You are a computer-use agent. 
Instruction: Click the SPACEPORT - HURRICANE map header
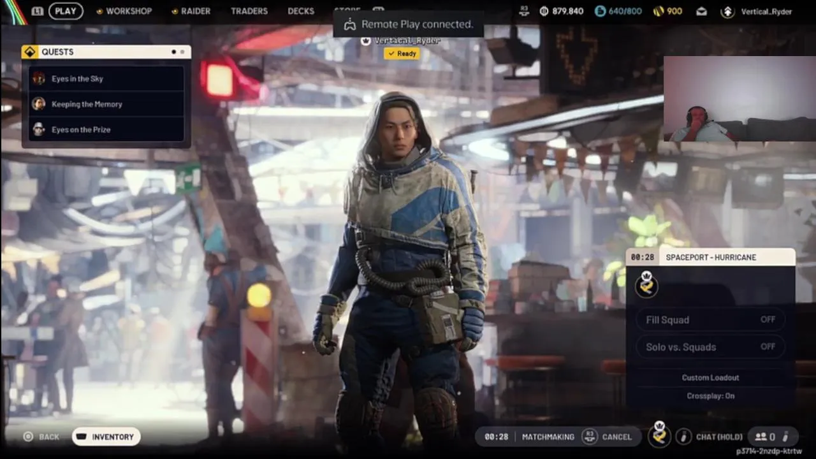click(x=711, y=257)
